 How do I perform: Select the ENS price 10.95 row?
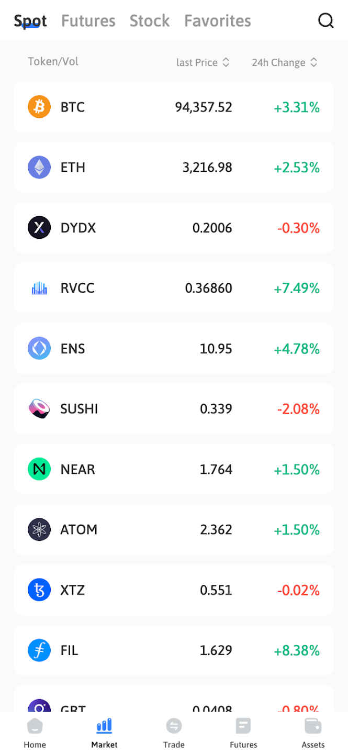[174, 349]
